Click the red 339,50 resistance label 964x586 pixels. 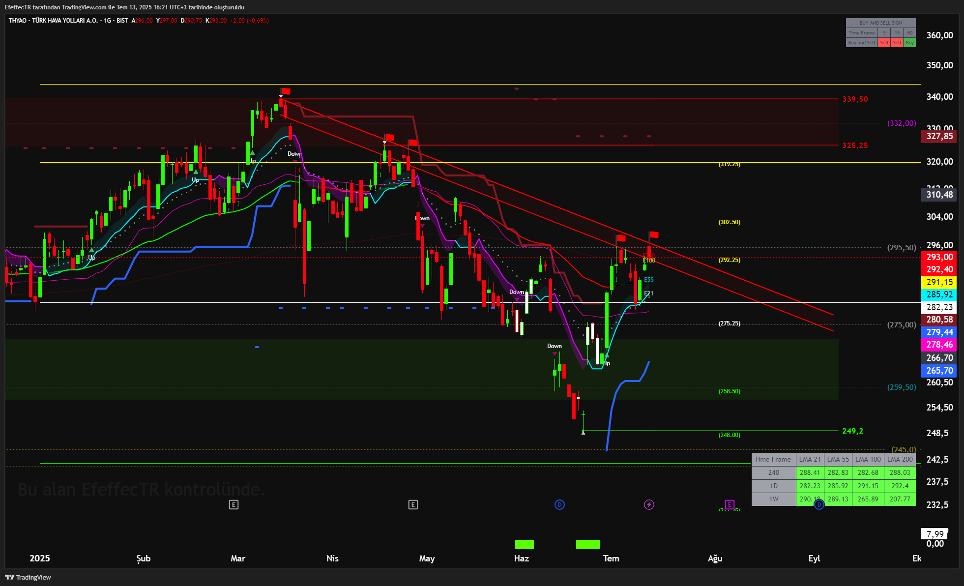[x=855, y=99]
